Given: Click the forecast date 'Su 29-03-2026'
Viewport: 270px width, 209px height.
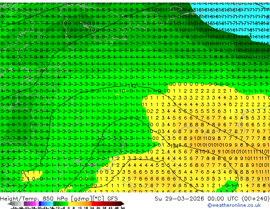Looking at the screenshot, I should pos(179,199).
